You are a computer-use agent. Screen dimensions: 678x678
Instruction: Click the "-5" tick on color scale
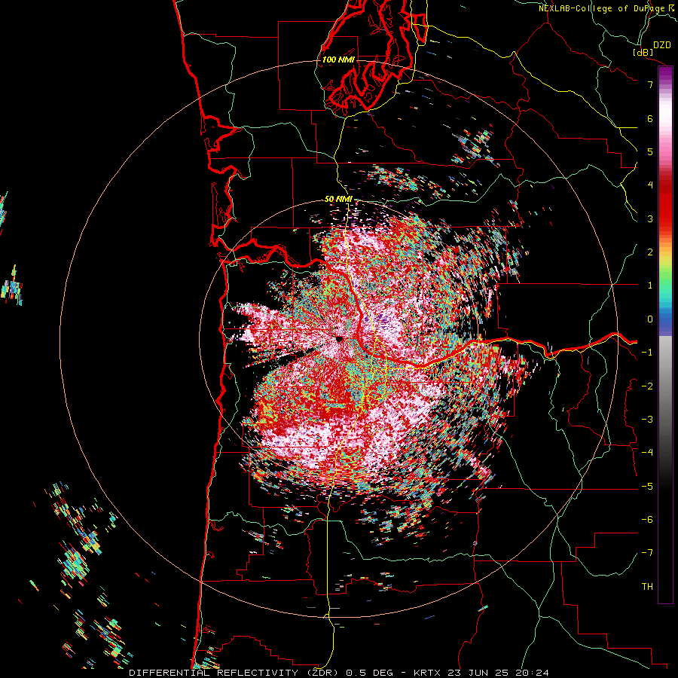pyautogui.click(x=647, y=487)
